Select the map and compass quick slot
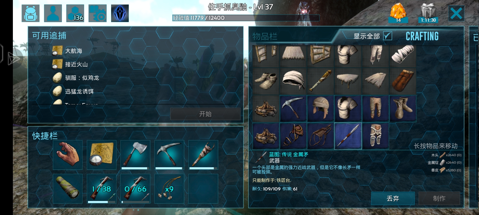The width and height of the screenshot is (479, 215). 101,155
